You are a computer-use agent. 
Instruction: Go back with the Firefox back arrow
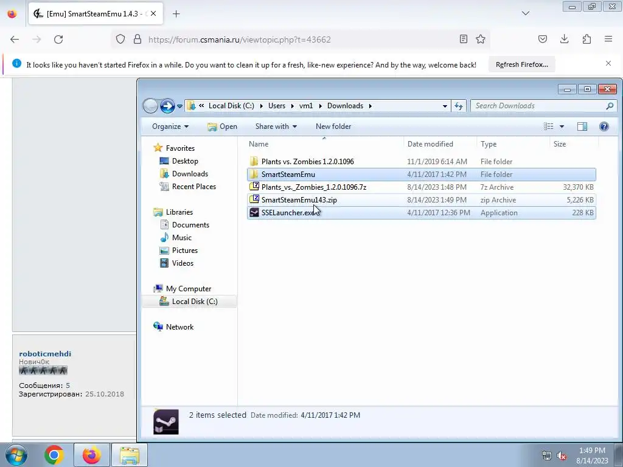click(x=15, y=40)
